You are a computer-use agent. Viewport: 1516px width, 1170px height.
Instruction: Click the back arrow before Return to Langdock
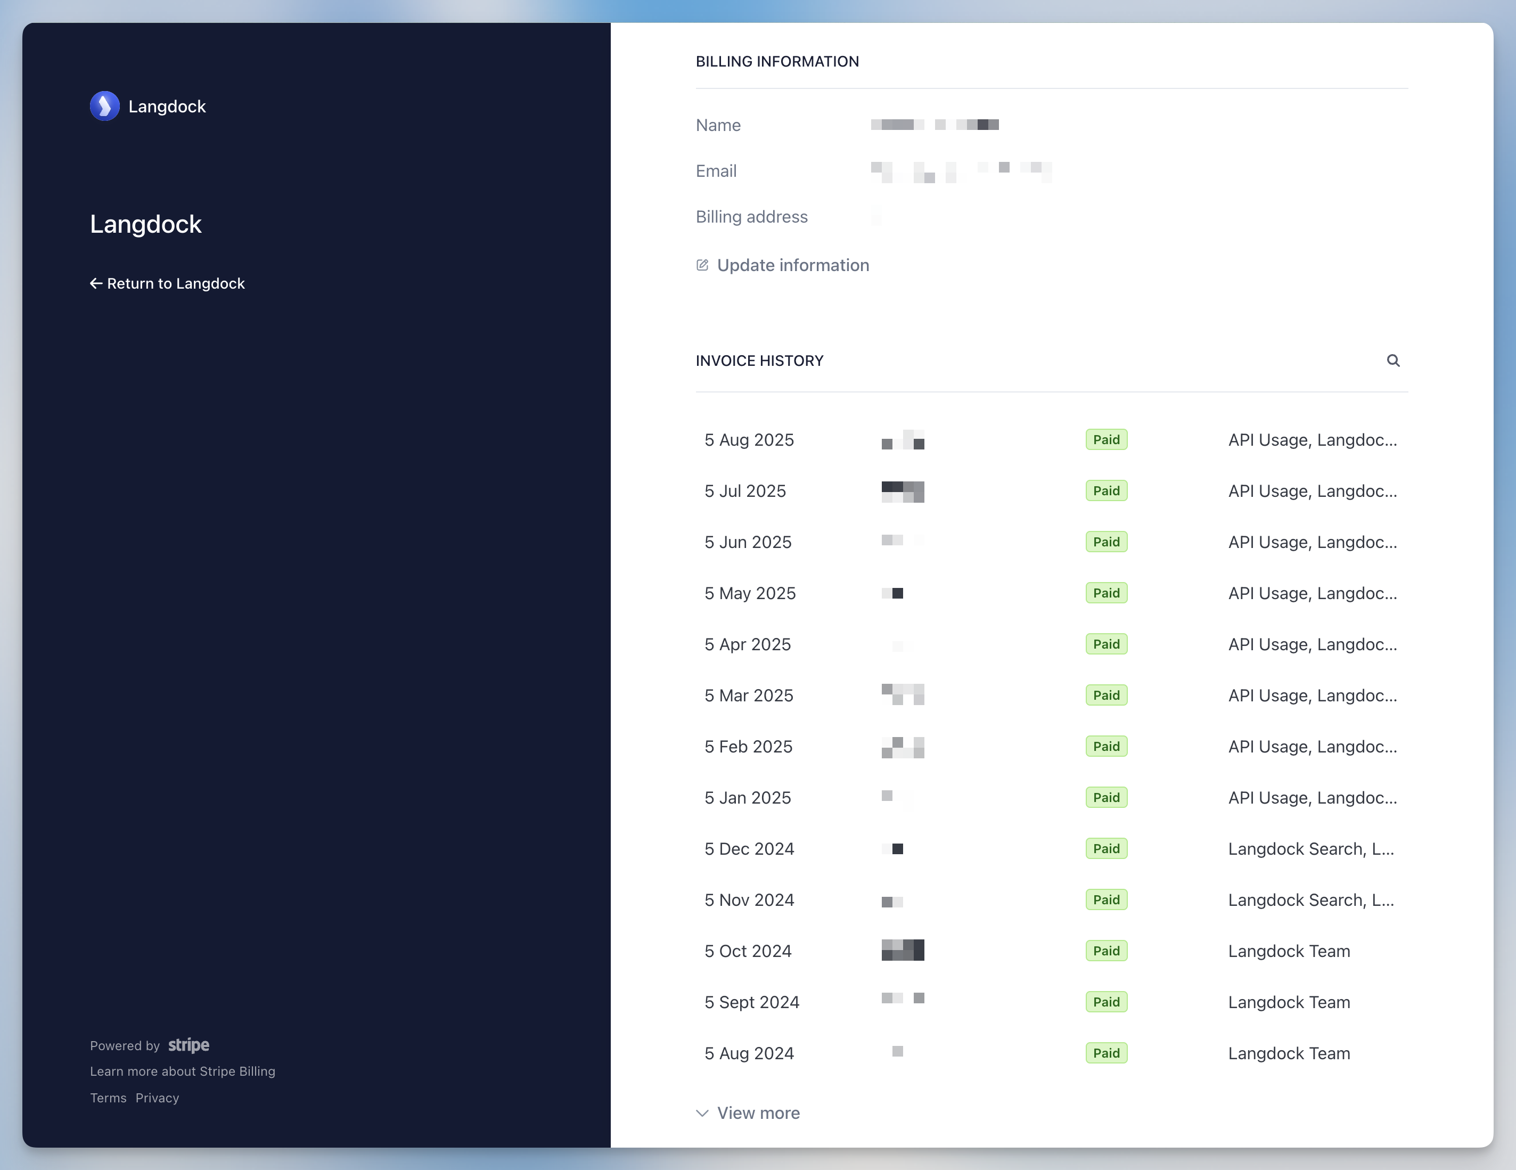click(96, 283)
